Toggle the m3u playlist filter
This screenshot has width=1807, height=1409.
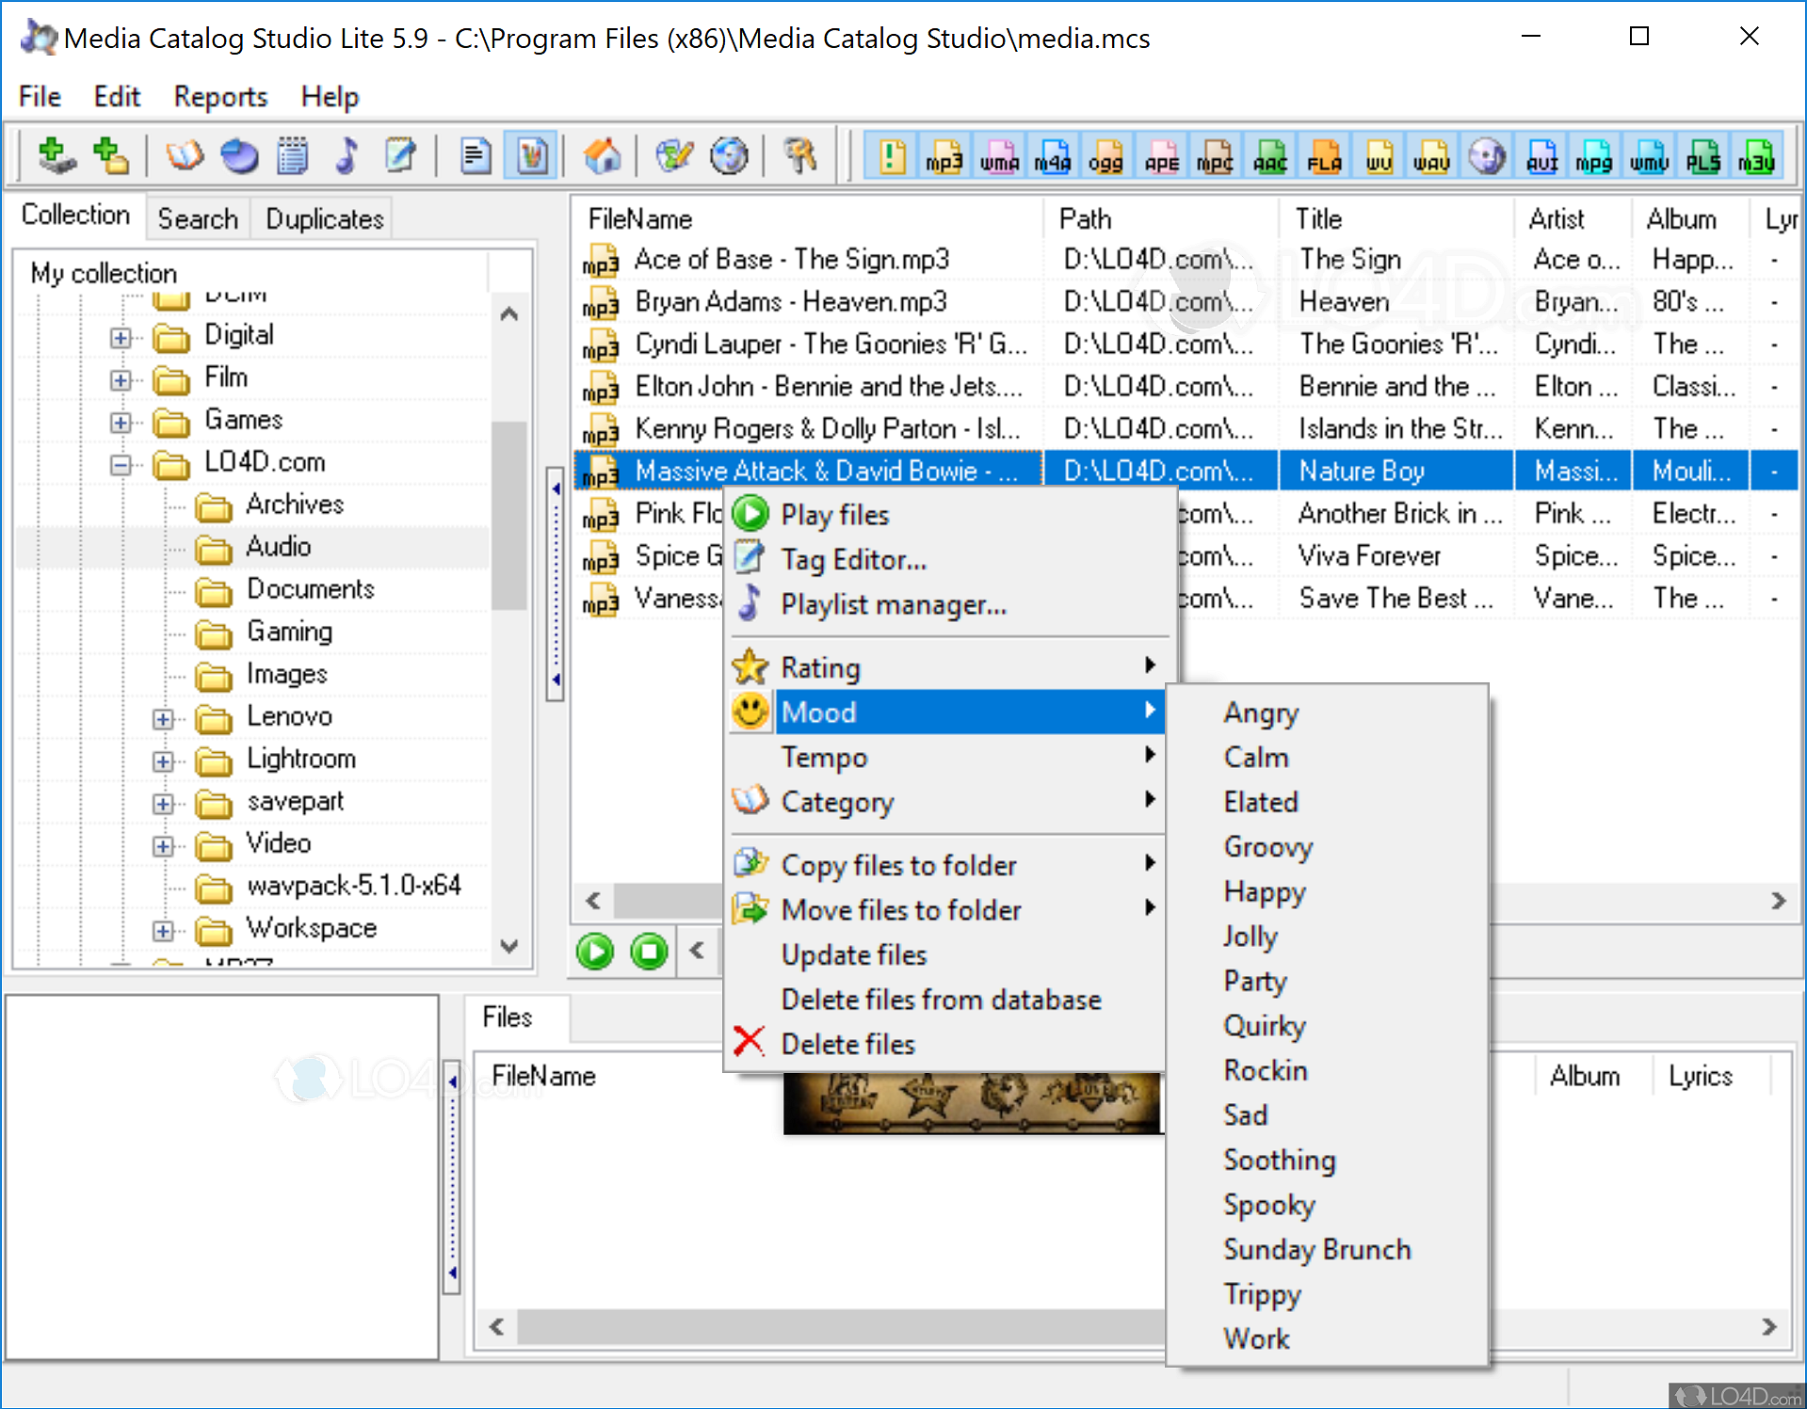(x=1757, y=157)
